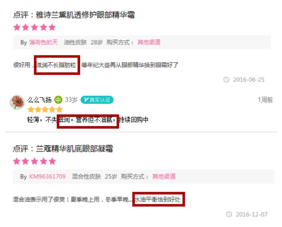Screen dimensions: 282x227
Task: Click the clock icon beside 2016-12-07
Action: [229, 214]
